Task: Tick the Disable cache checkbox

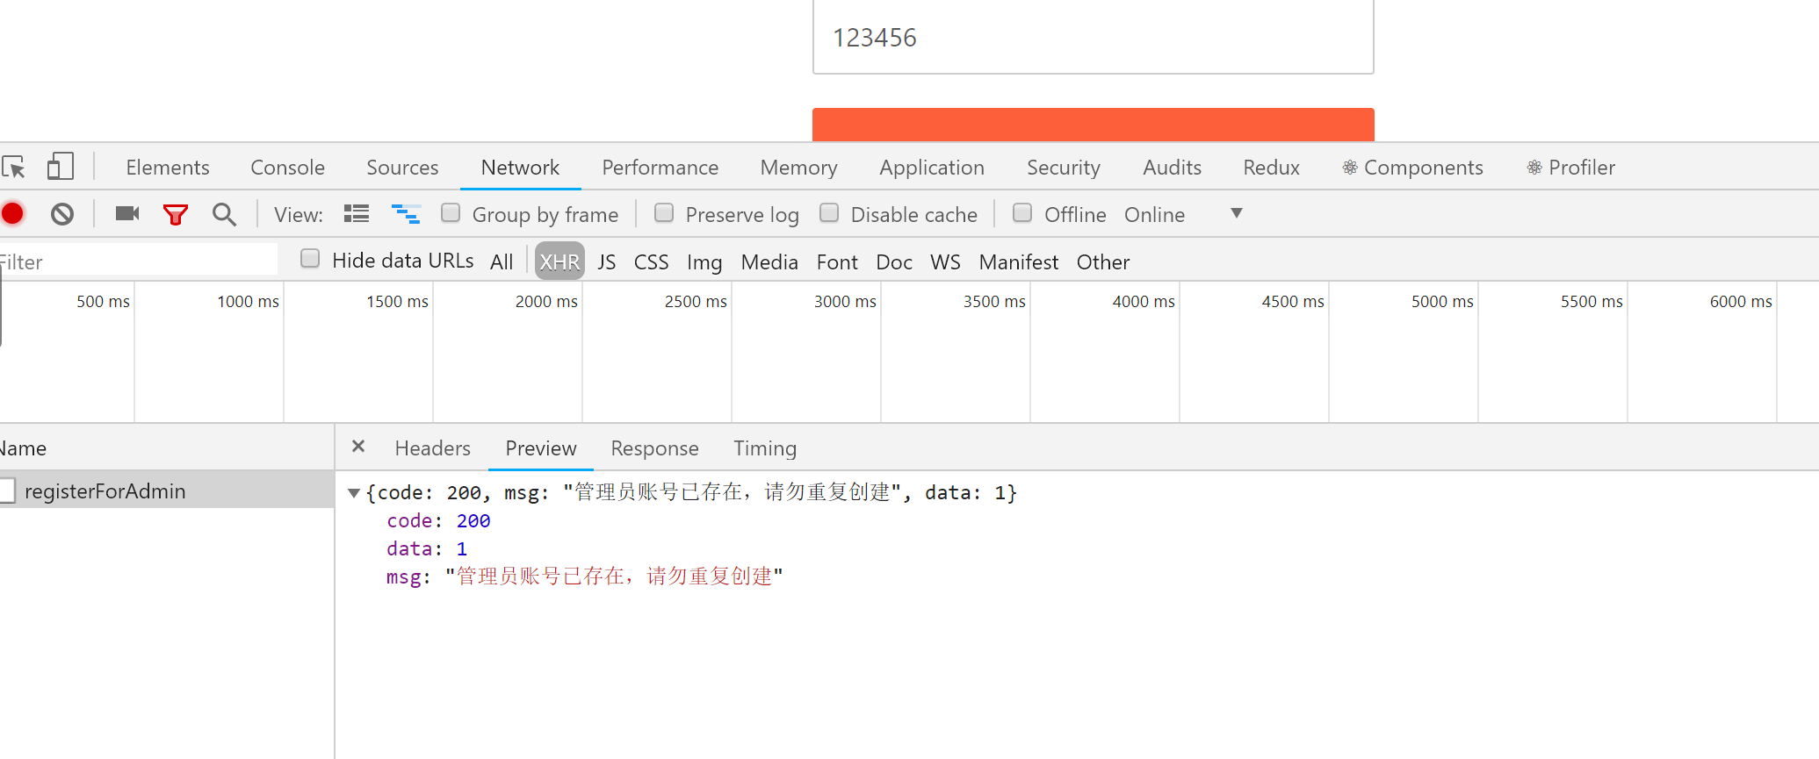Action: [829, 213]
